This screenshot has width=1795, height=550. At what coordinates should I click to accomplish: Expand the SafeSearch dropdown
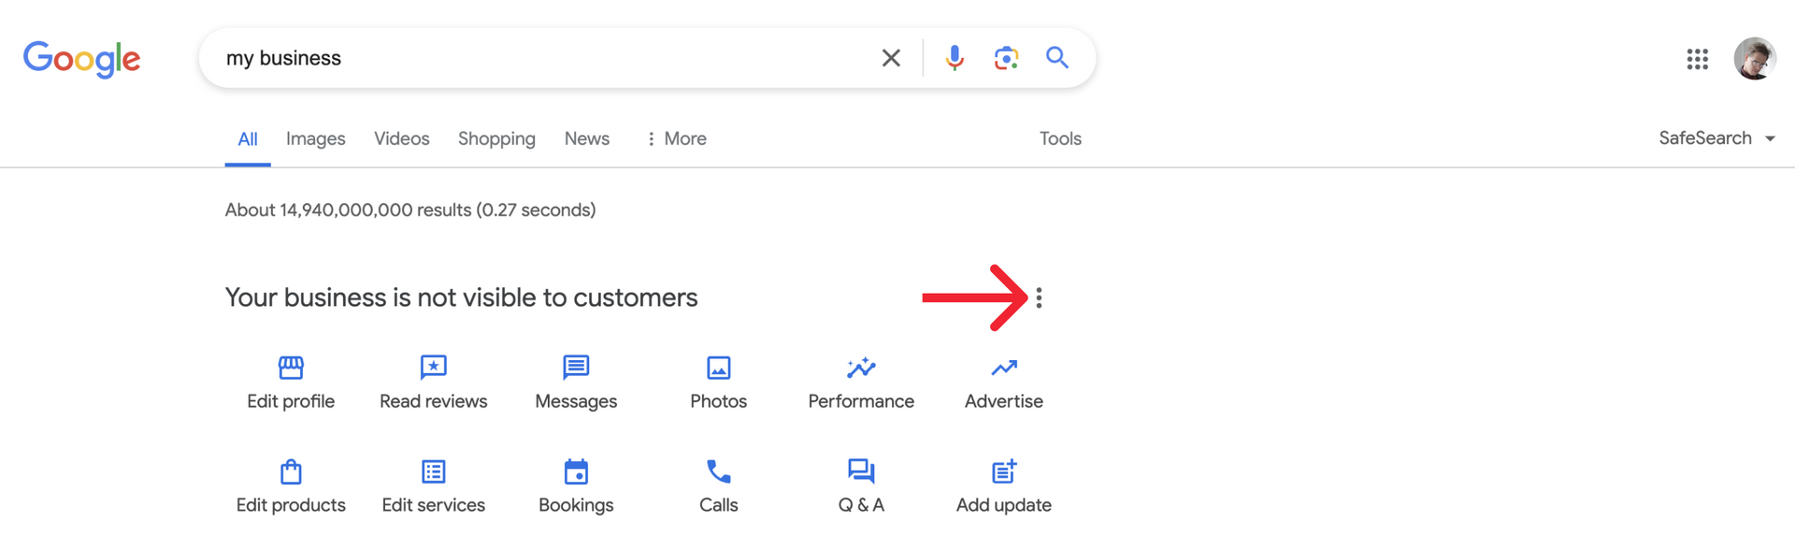(1717, 138)
